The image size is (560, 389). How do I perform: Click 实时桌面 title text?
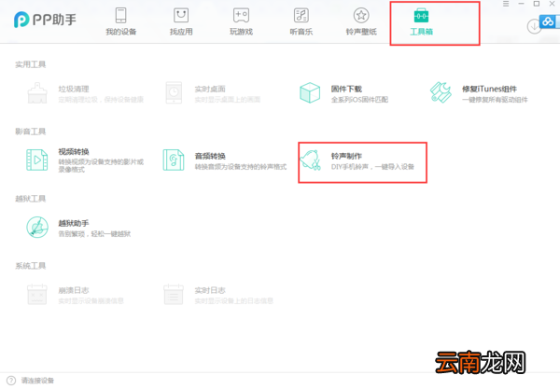coord(210,89)
